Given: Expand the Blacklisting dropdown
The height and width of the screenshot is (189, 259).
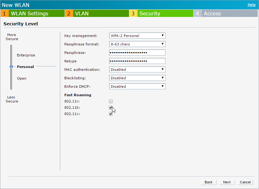Looking at the screenshot, I should (138, 78).
